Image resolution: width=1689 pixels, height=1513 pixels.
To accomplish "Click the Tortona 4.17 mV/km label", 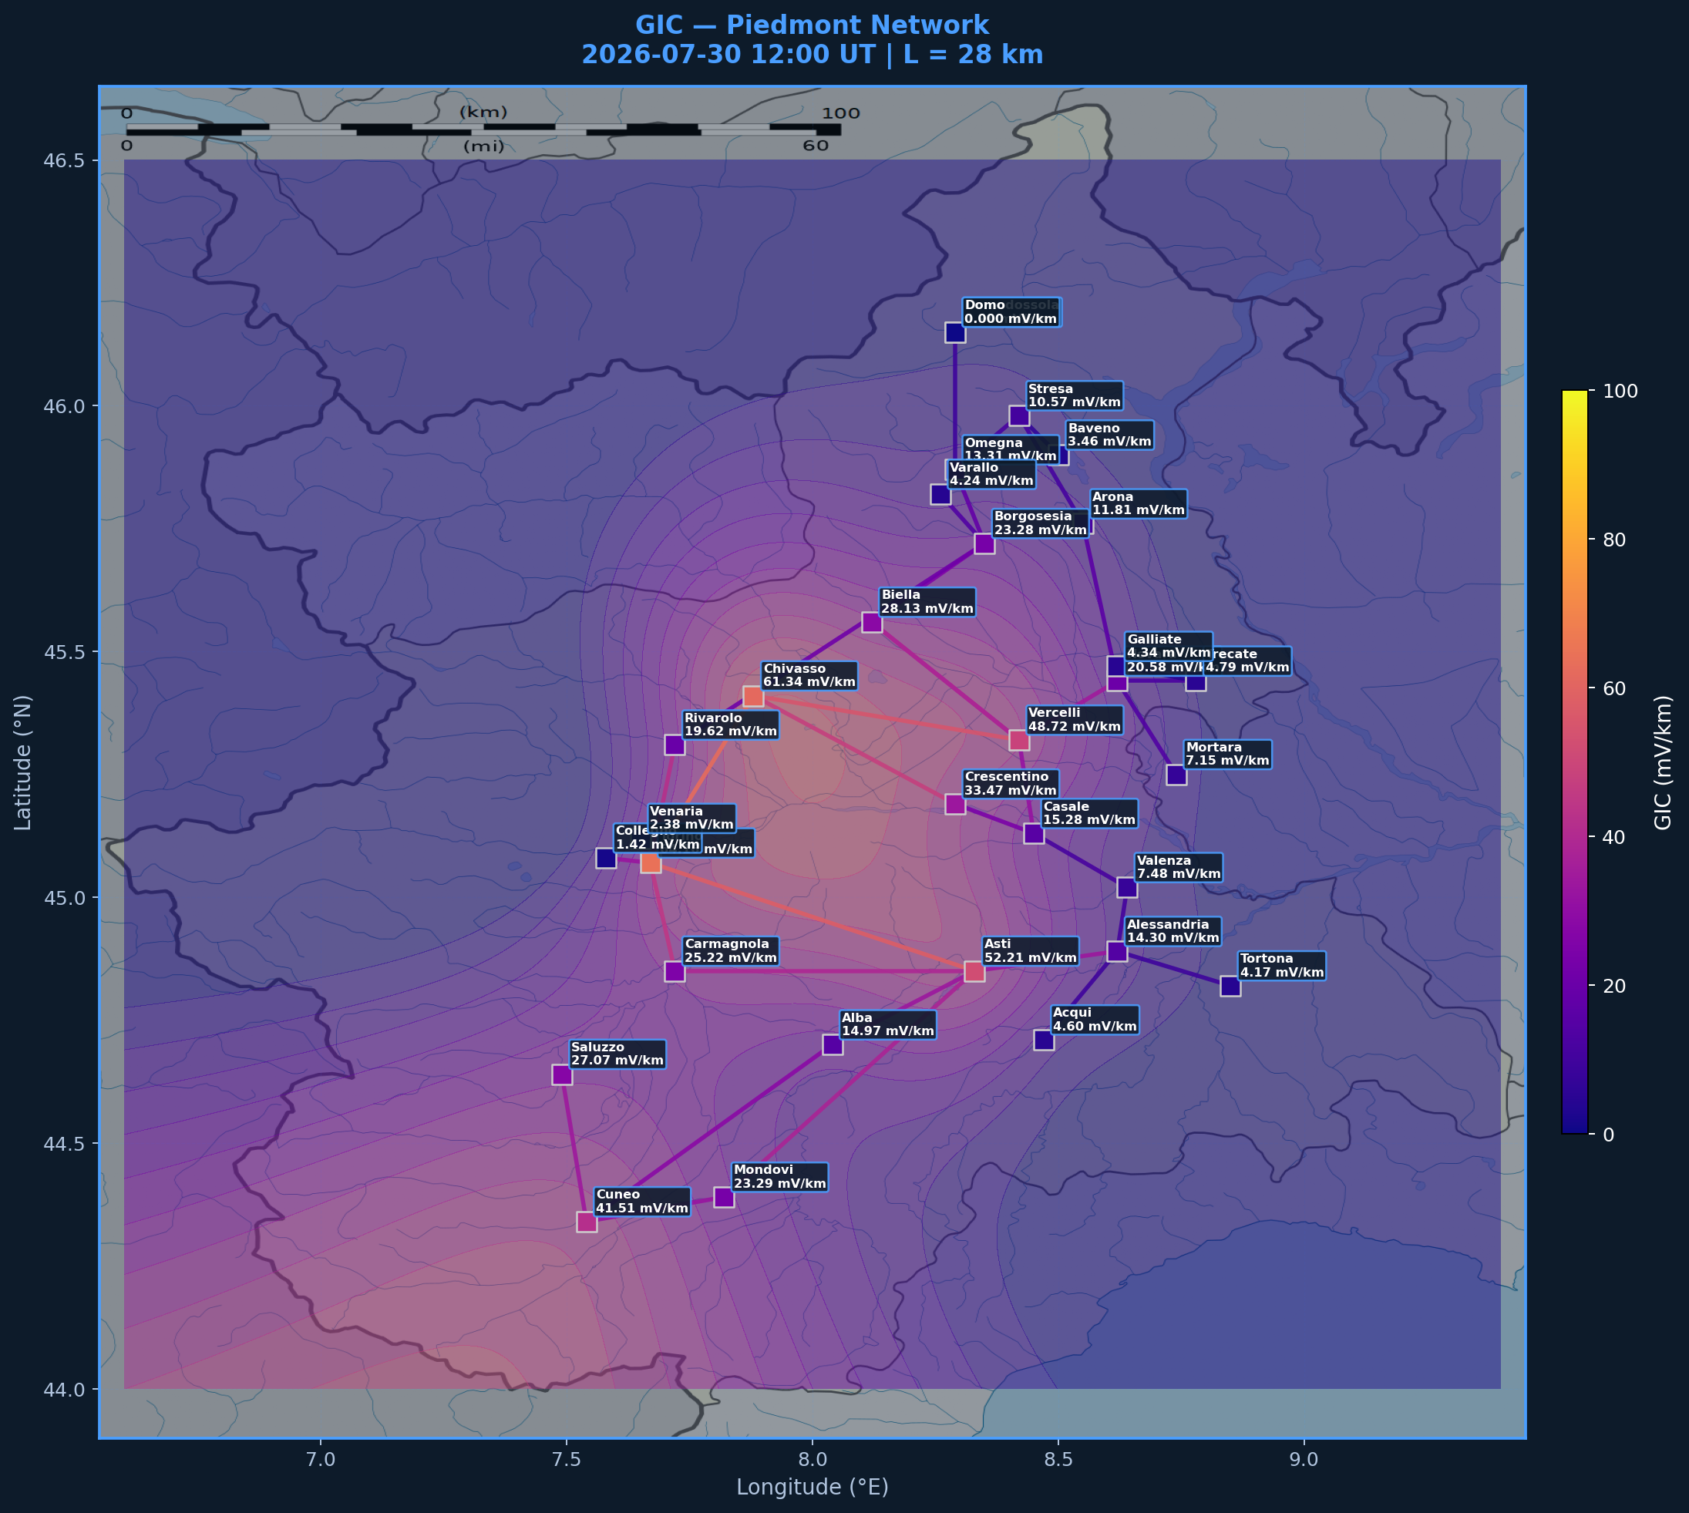I will coord(1281,966).
